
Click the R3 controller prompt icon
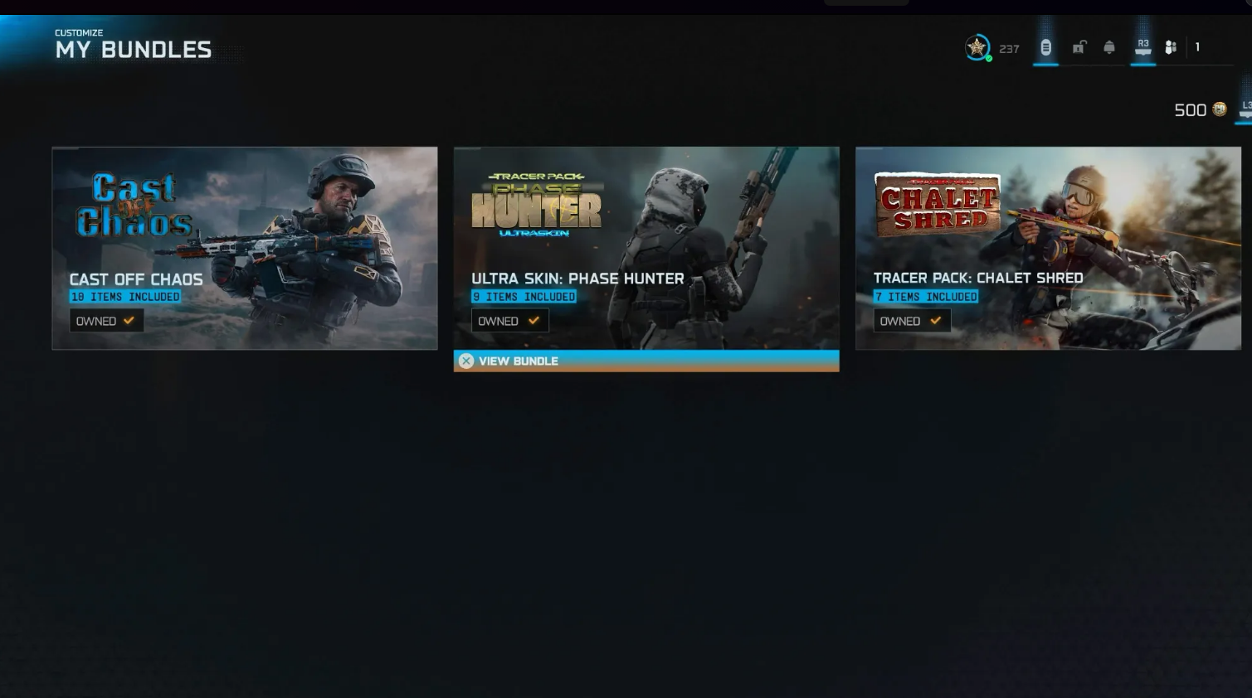click(1143, 47)
